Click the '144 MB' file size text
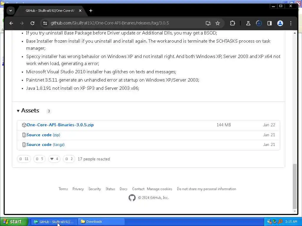 click(224, 125)
